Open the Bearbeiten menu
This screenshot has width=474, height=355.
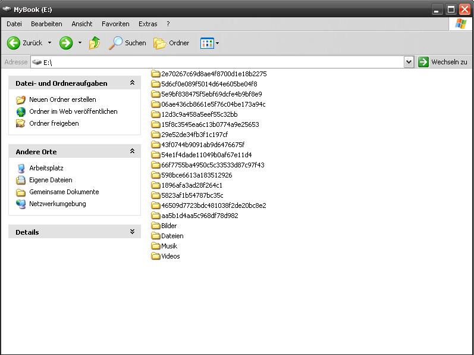[46, 24]
